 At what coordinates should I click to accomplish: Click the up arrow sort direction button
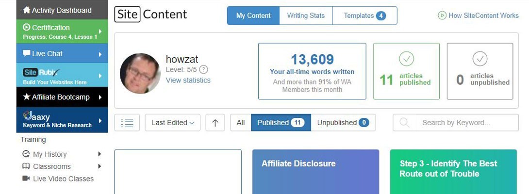click(x=215, y=123)
